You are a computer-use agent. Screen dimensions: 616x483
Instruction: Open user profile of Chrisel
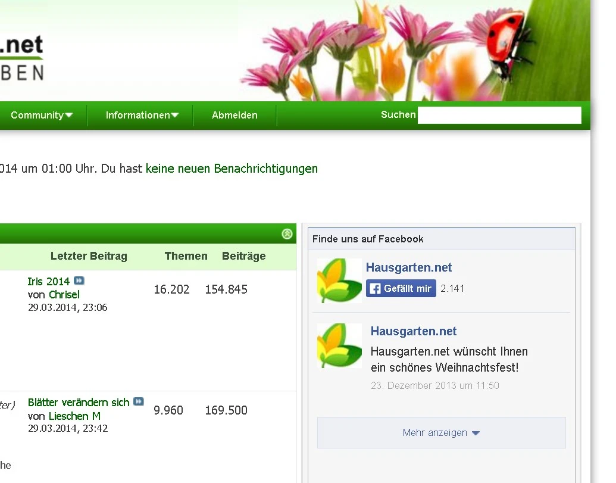click(x=64, y=295)
